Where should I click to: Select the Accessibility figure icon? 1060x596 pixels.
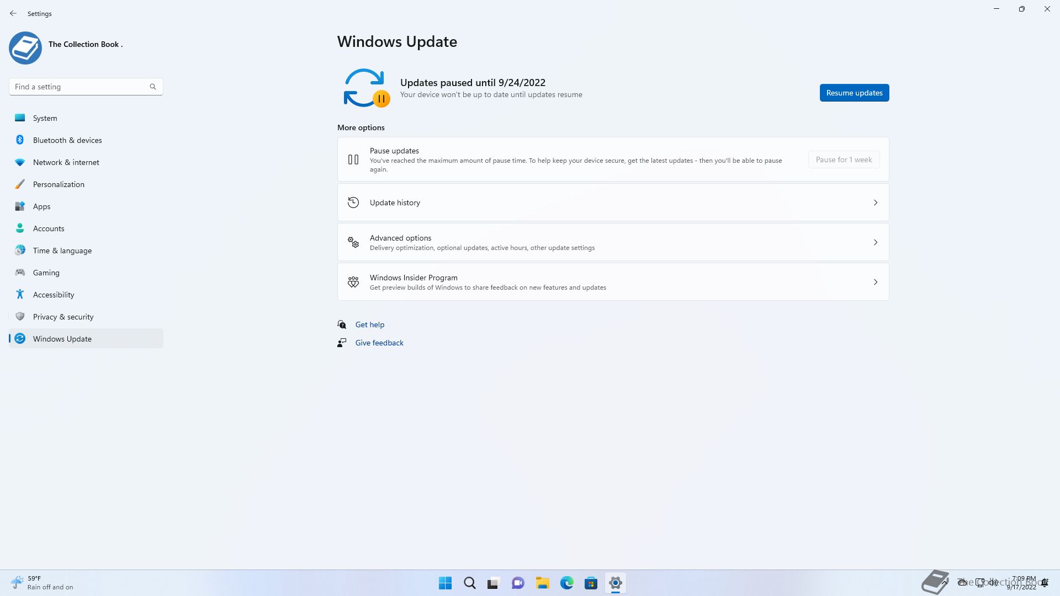tap(20, 294)
